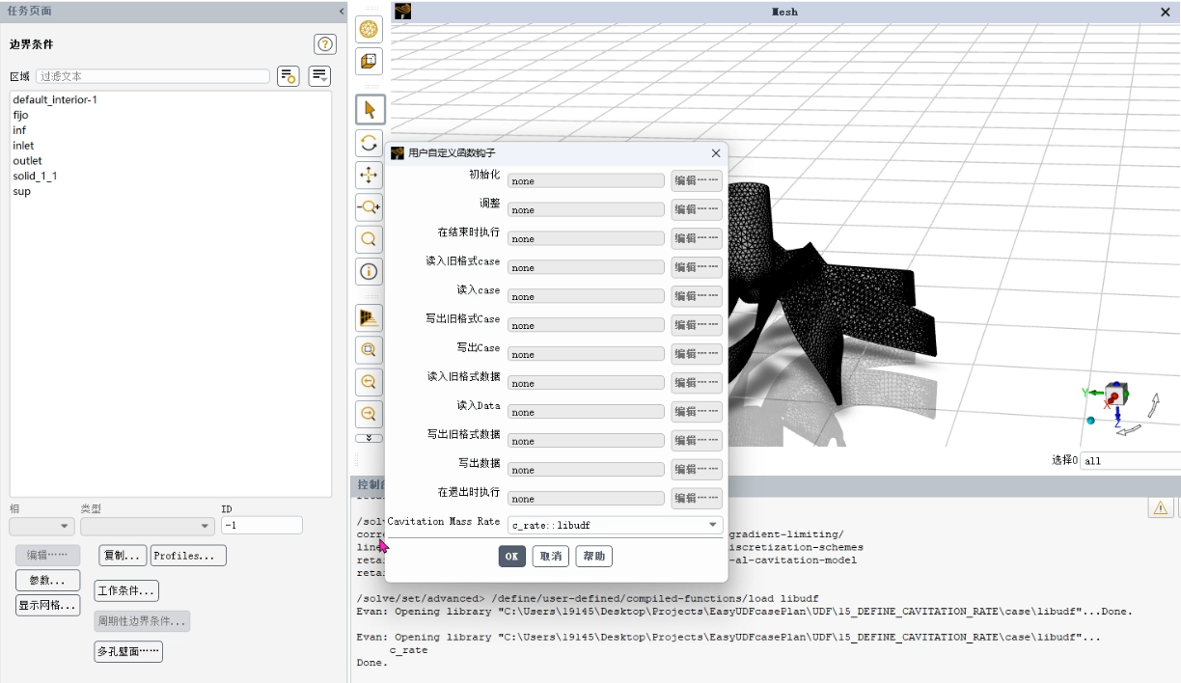This screenshot has height=683, width=1181.
Task: Click the 写出数据 none field
Action: pos(586,470)
